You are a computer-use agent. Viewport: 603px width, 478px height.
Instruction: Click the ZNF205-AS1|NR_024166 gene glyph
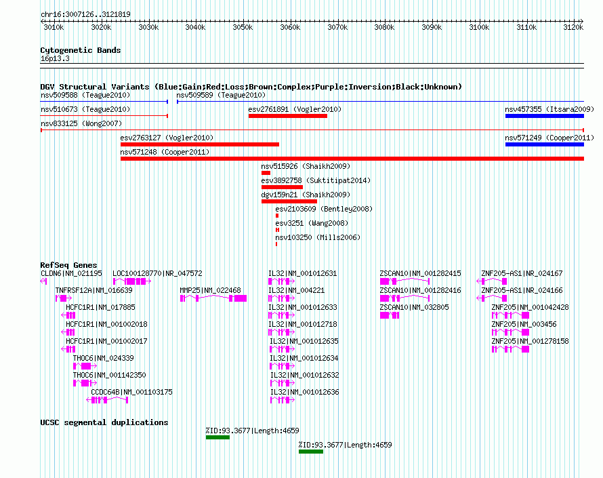click(x=491, y=298)
